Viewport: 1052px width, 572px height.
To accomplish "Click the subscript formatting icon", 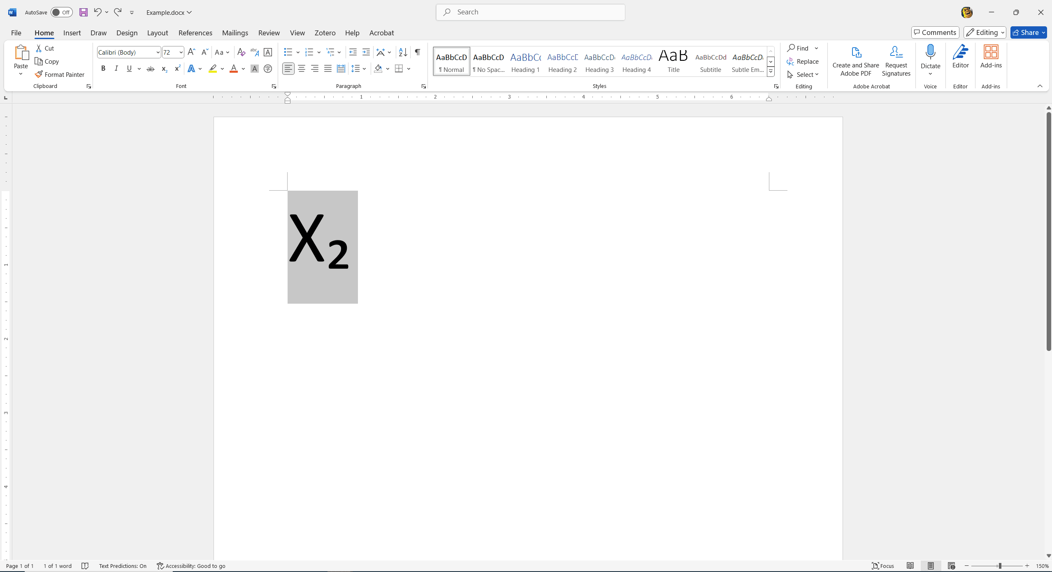I will click(164, 68).
